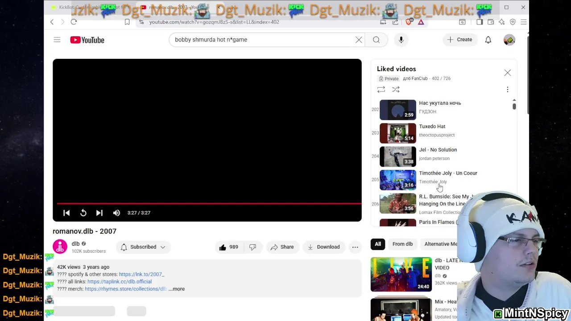Open rhymes.store merch link
This screenshot has height=321, width=571.
click(125, 289)
